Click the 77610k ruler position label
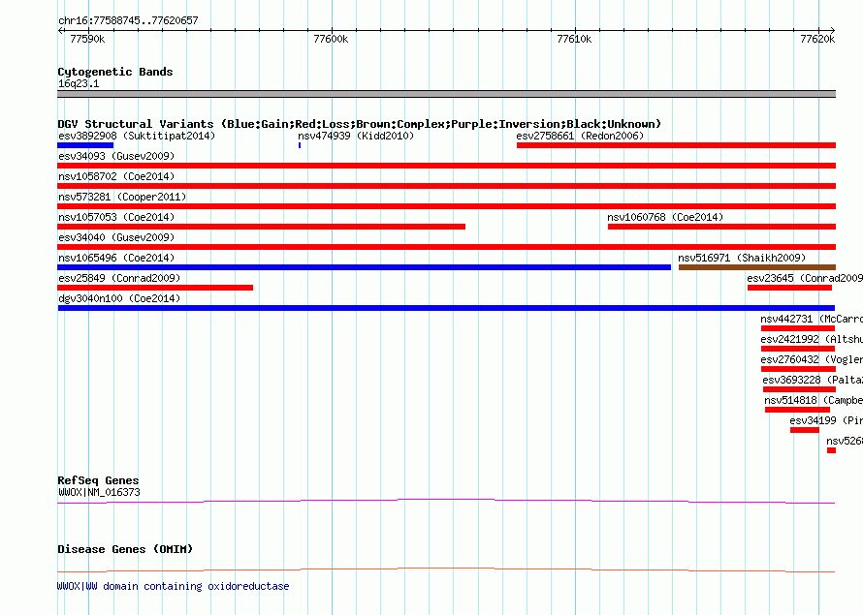This screenshot has height=615, width=863. click(574, 39)
